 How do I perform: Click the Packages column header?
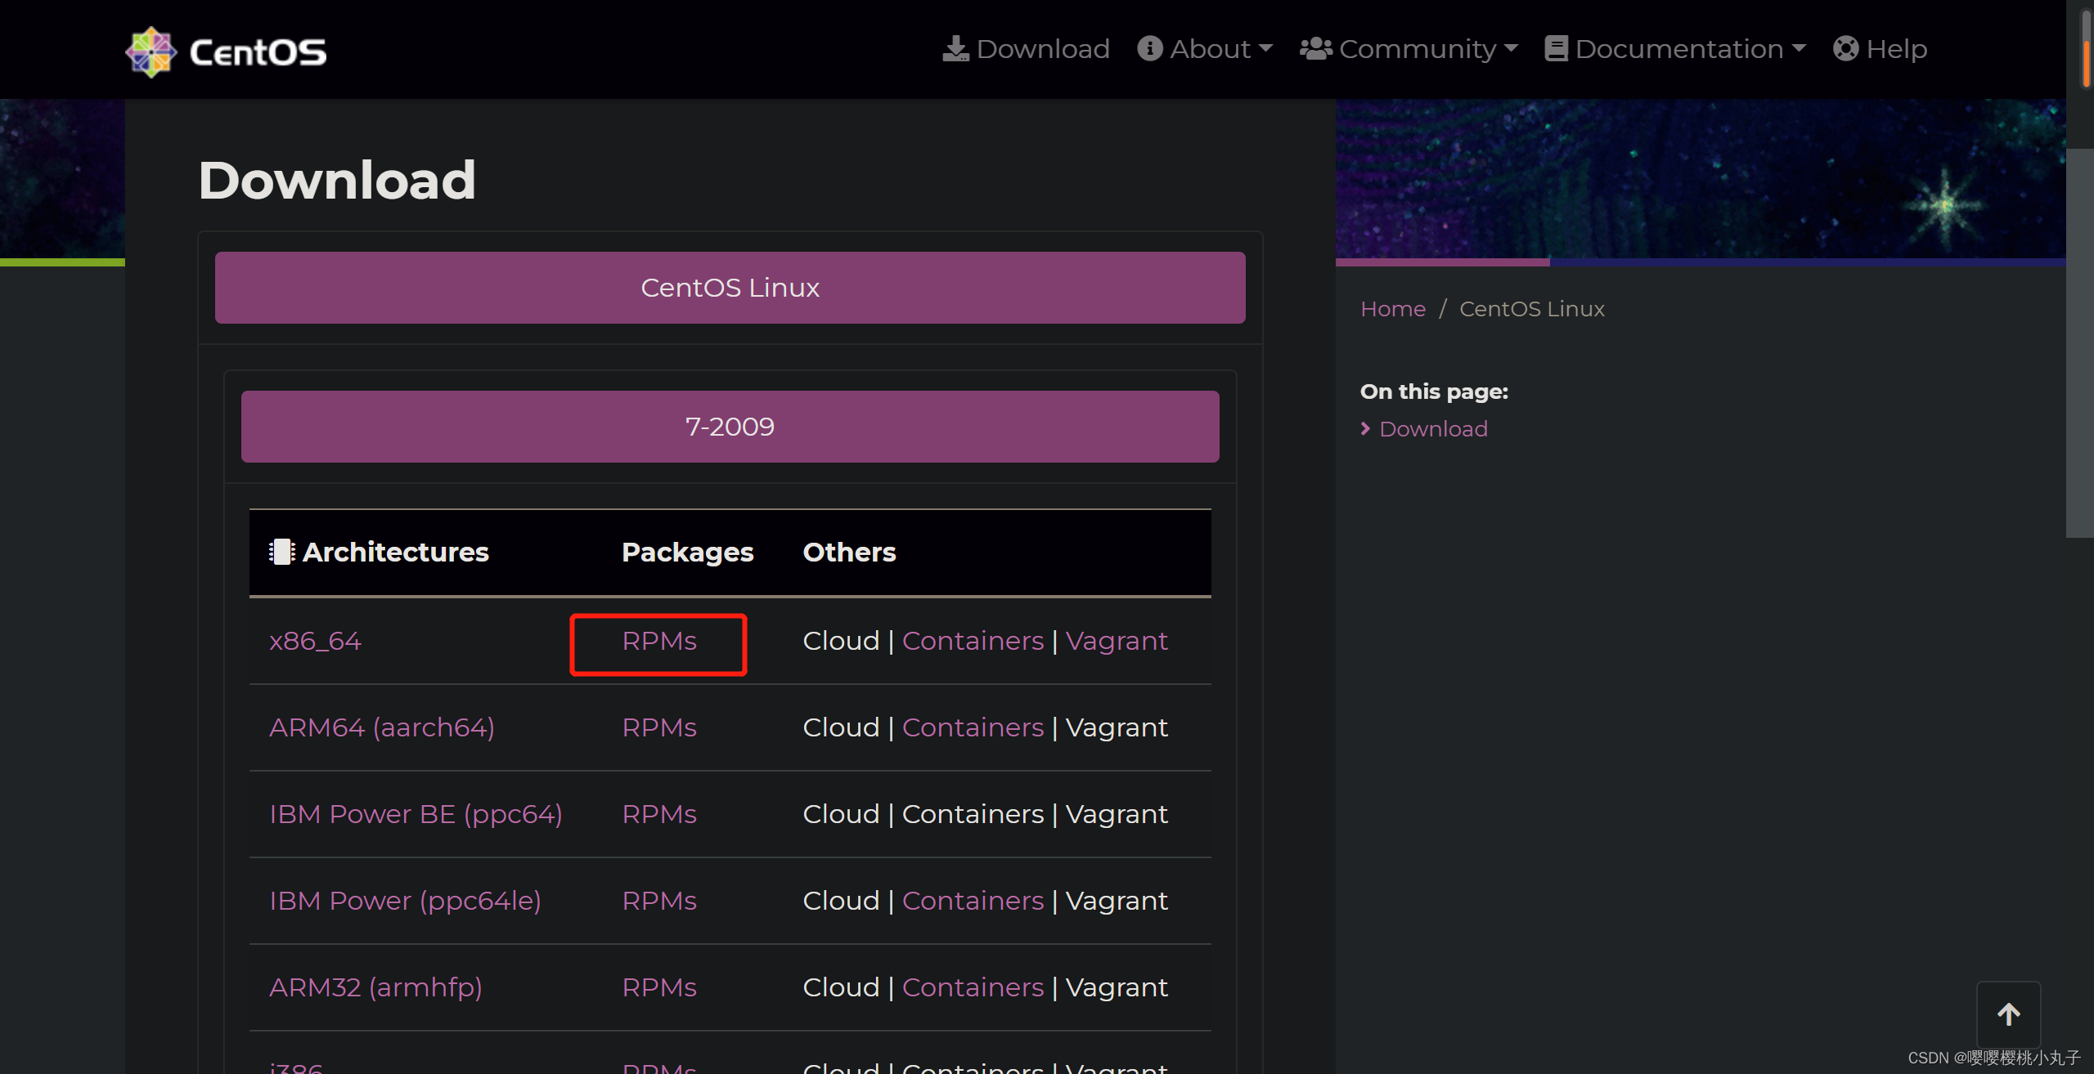[x=687, y=553]
